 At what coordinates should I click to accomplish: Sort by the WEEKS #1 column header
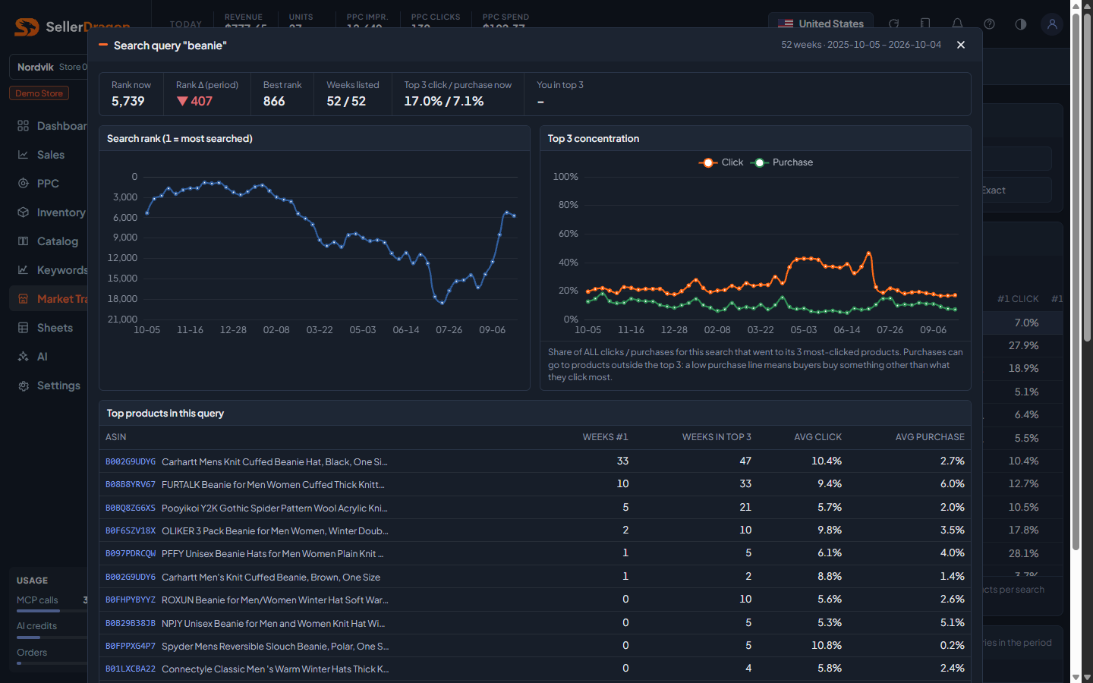(605, 437)
